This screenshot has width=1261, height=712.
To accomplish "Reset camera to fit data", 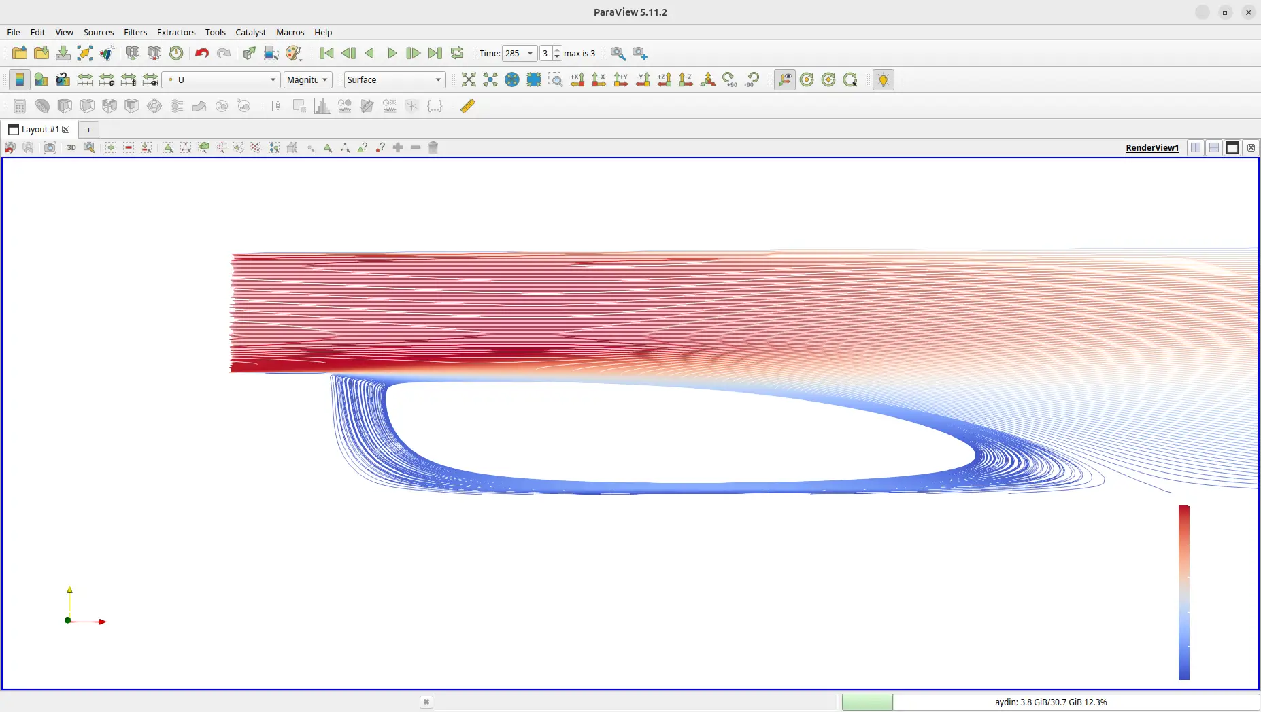I will click(x=469, y=79).
